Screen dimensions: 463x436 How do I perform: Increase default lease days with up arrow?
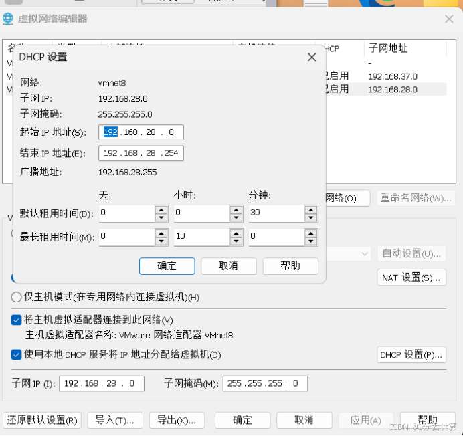click(x=161, y=210)
